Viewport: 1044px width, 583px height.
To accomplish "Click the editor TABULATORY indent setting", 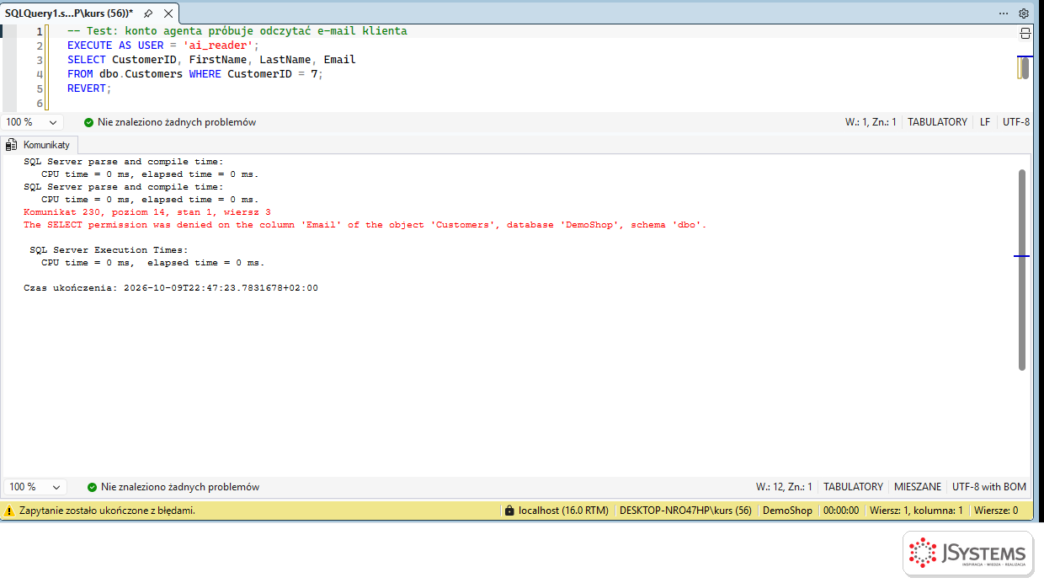I will pos(937,122).
